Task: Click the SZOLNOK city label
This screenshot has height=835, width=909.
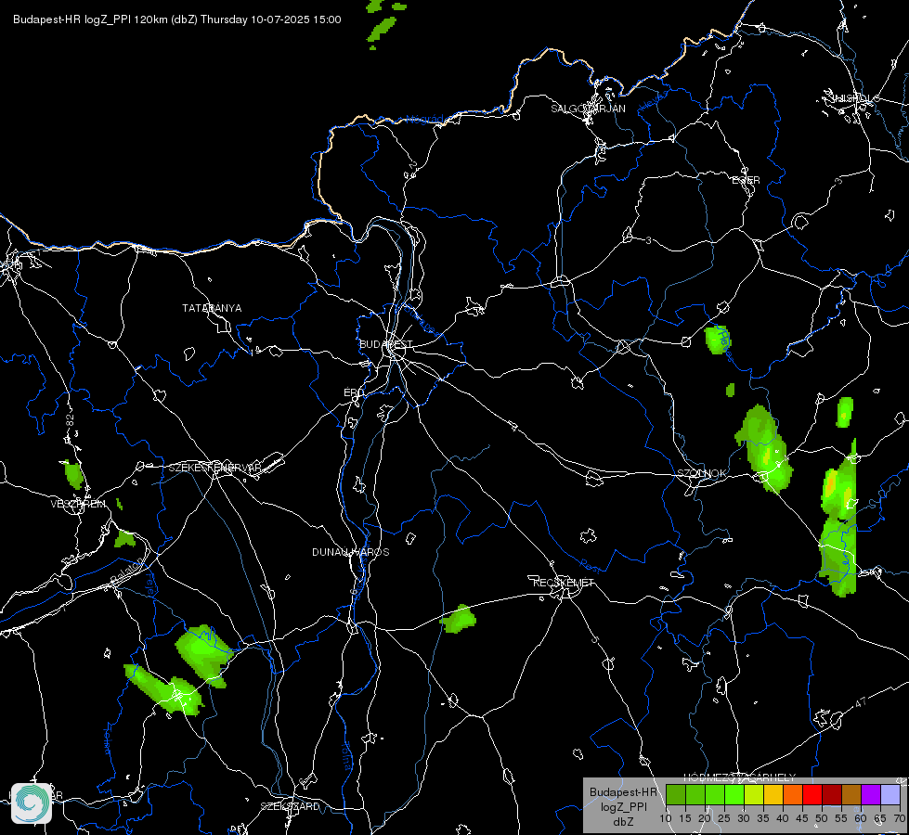Action: [701, 473]
